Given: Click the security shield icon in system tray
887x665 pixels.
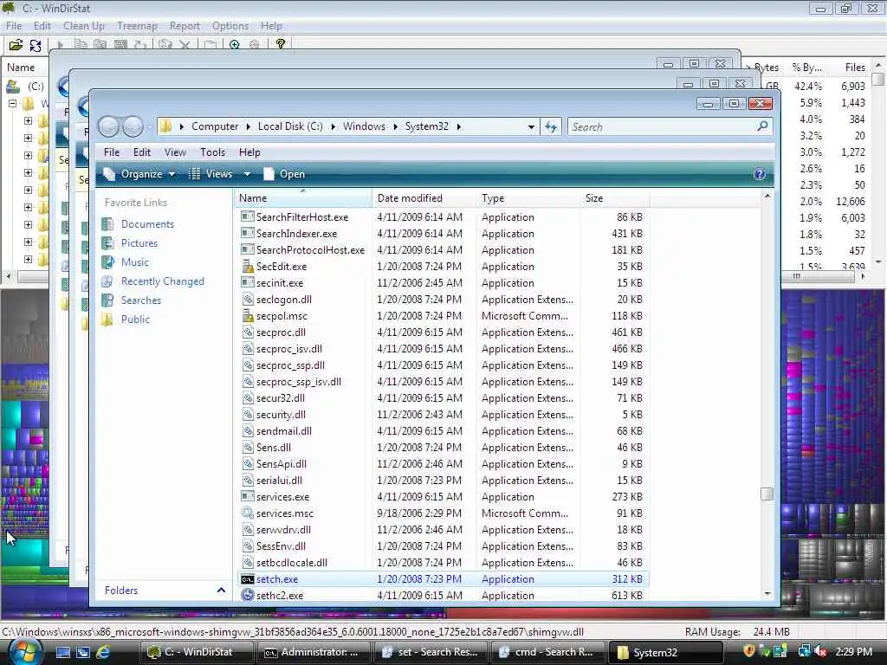Looking at the screenshot, I should click(x=748, y=651).
